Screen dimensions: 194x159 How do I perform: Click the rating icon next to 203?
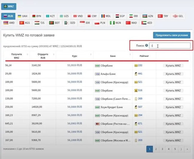[x=136, y=140]
